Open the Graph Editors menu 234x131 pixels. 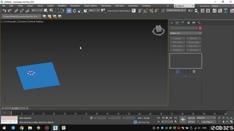90,6
